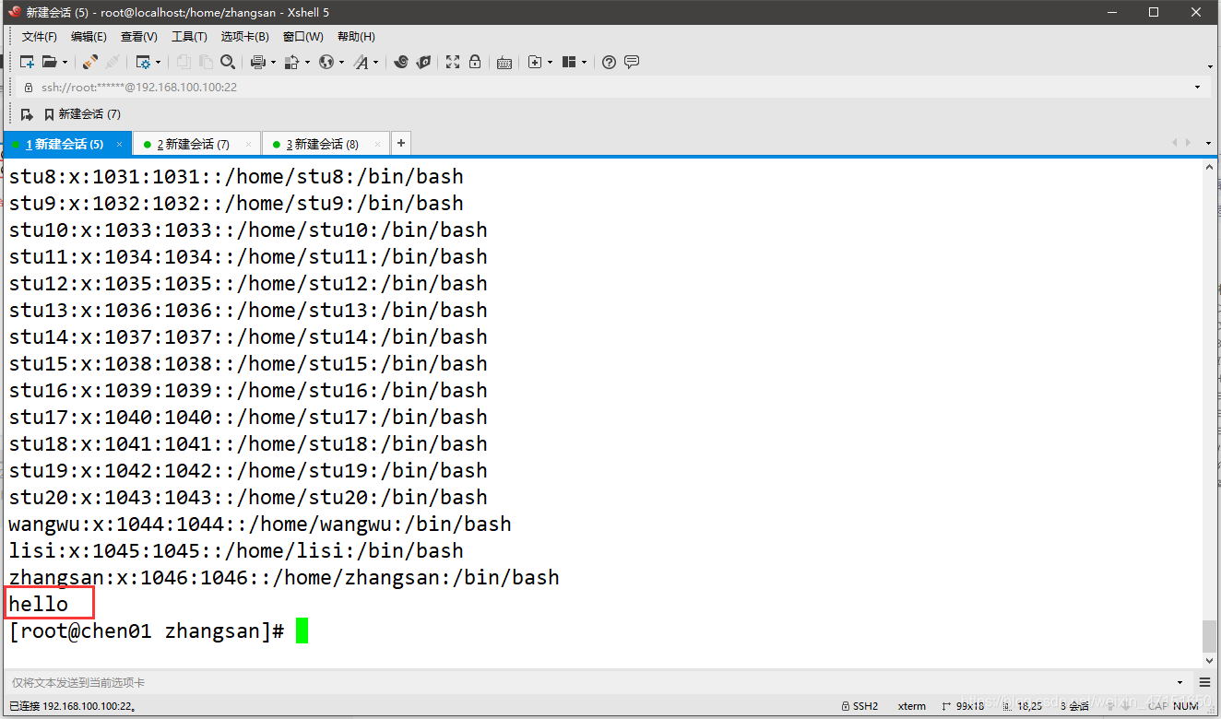Open the 编辑(E) menu
The image size is (1221, 719).
[x=89, y=37]
